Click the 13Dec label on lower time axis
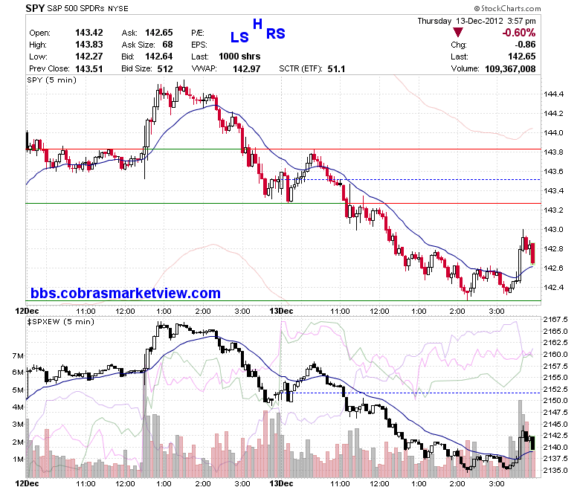The width and height of the screenshot is (580, 490). (281, 483)
